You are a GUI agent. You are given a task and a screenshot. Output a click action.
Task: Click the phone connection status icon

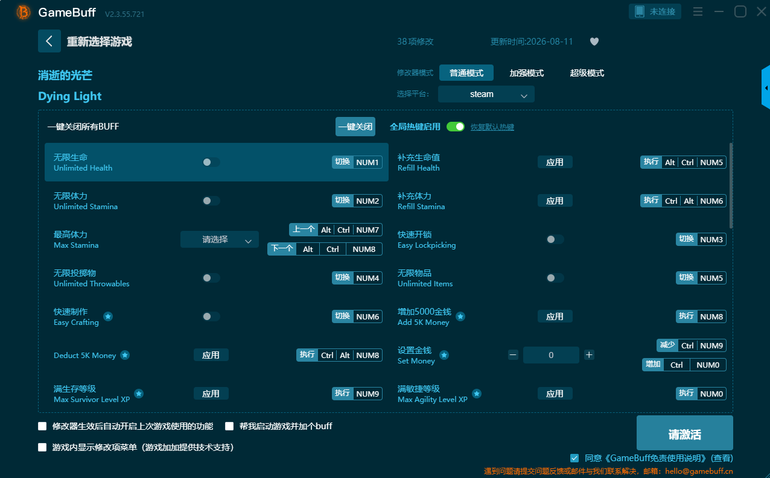pos(639,11)
